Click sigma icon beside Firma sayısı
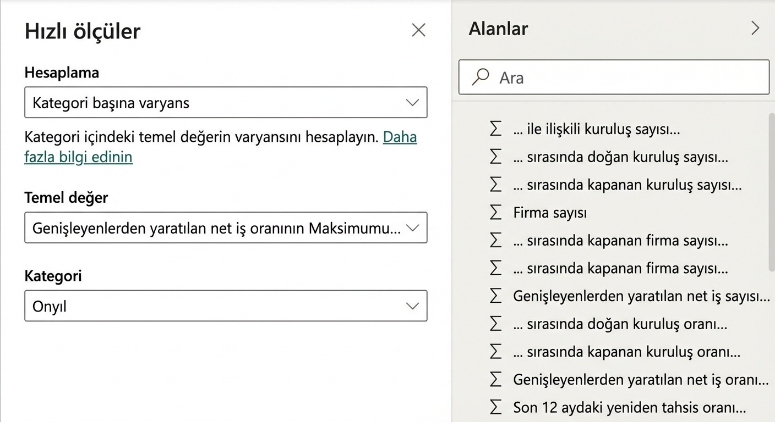 pyautogui.click(x=496, y=213)
